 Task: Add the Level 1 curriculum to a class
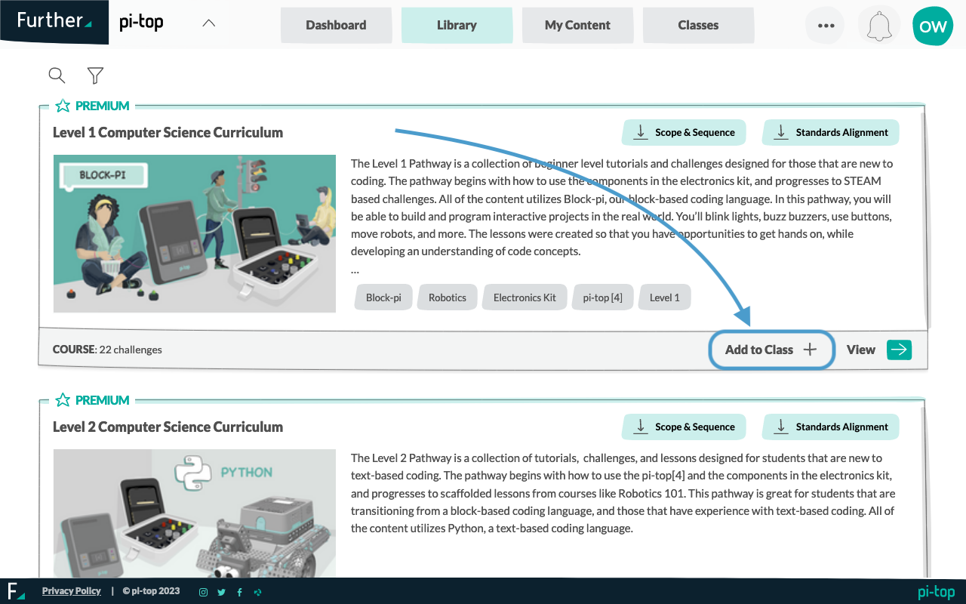771,350
